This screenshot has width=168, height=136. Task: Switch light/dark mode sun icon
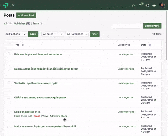148,5
